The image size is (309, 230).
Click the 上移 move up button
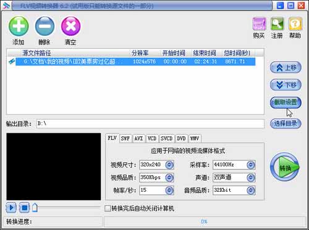pos(286,67)
